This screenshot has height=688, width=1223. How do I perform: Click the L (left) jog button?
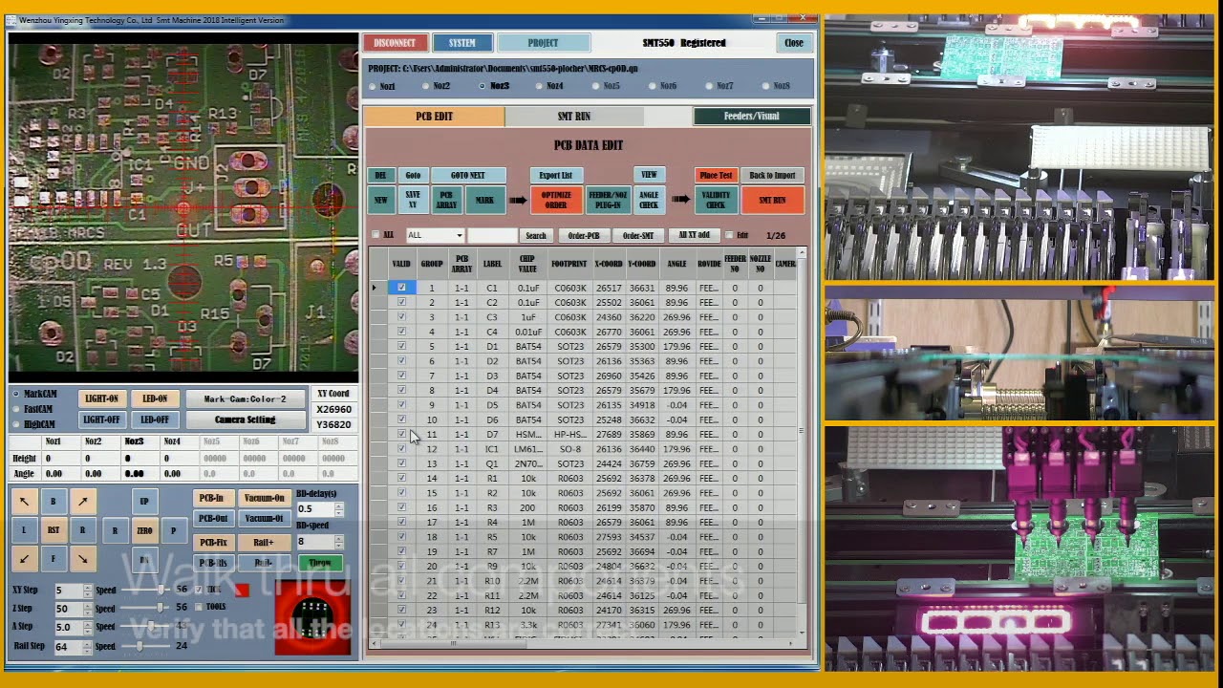(x=24, y=530)
